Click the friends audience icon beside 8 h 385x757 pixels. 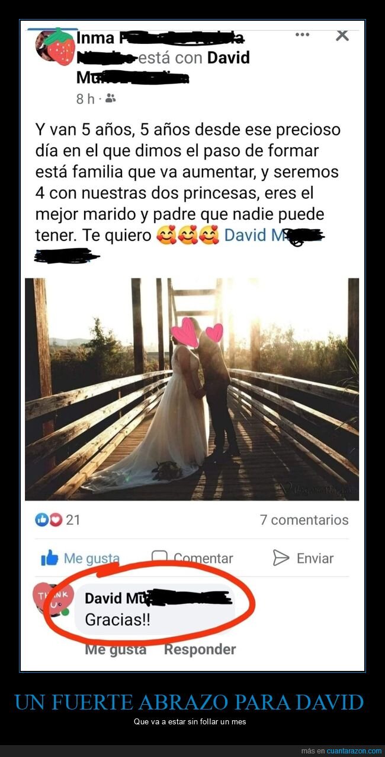[110, 99]
